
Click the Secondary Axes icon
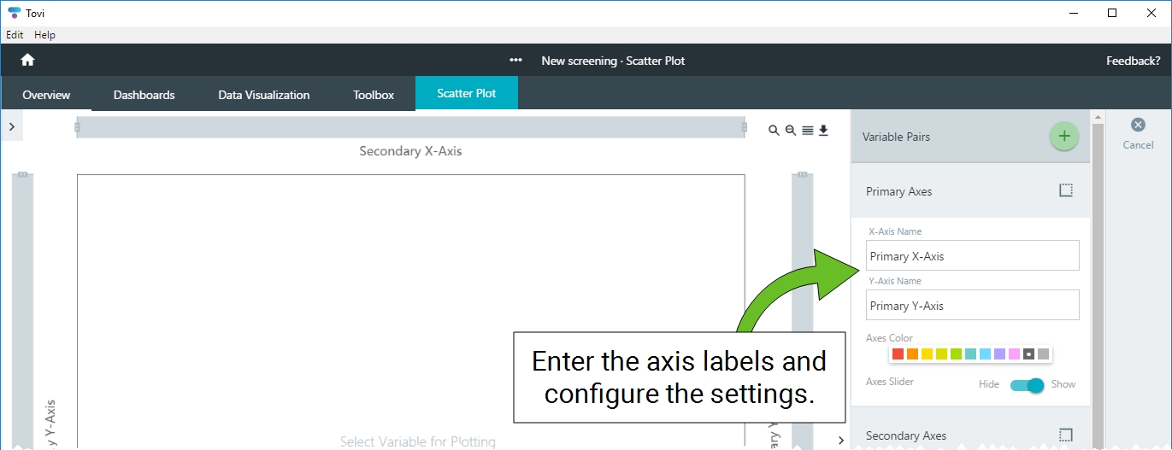(1065, 435)
